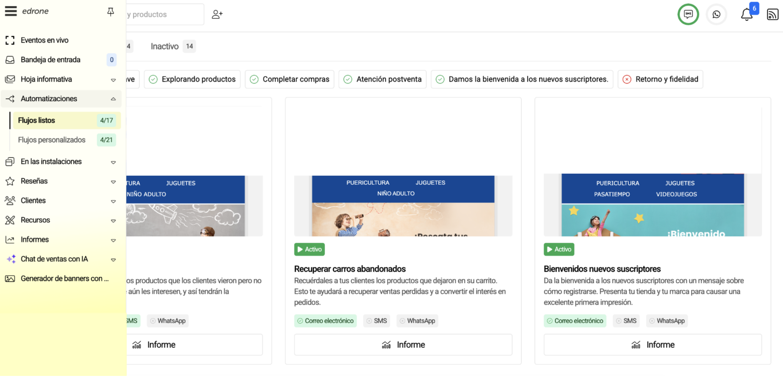
Task: Open Informe for Recuperar carros abandonados
Action: point(403,344)
